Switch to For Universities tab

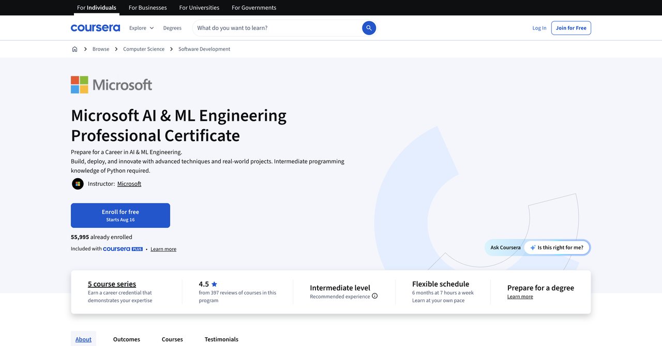pos(199,8)
